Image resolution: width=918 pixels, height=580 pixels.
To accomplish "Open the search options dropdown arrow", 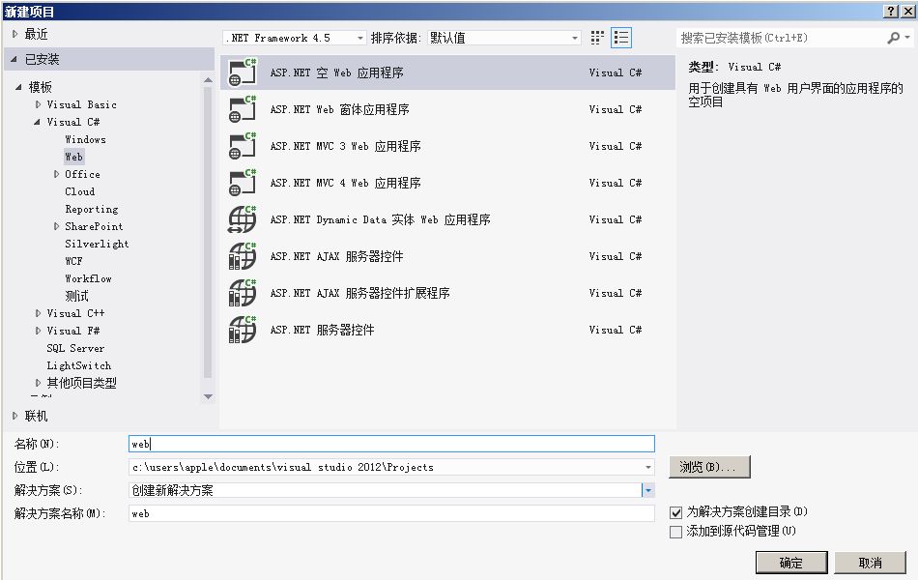I will [x=907, y=38].
